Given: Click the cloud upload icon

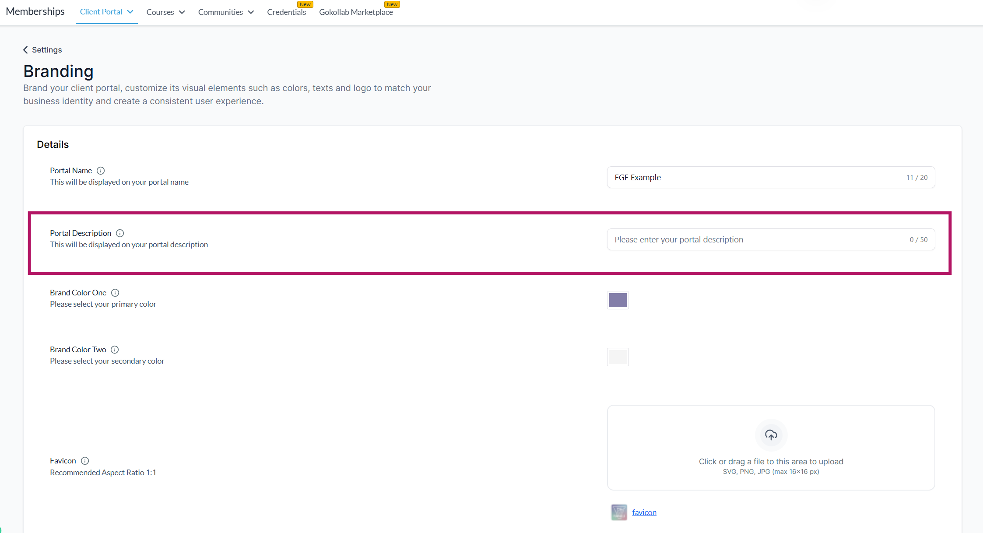Looking at the screenshot, I should point(771,435).
